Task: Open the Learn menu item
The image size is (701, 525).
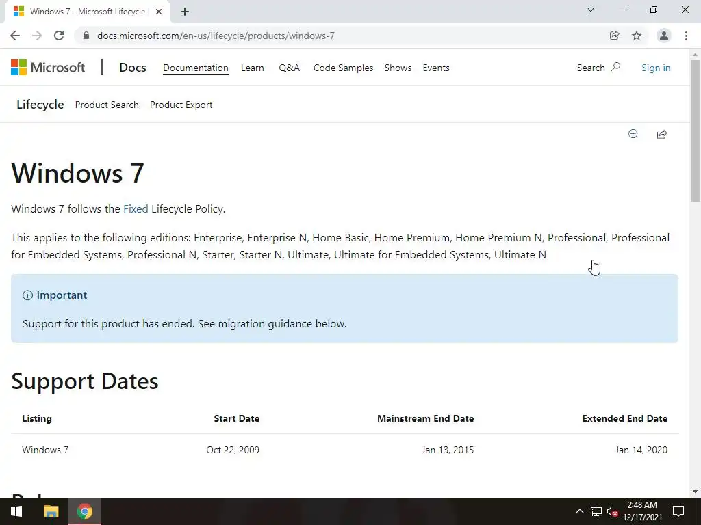Action: [x=252, y=68]
